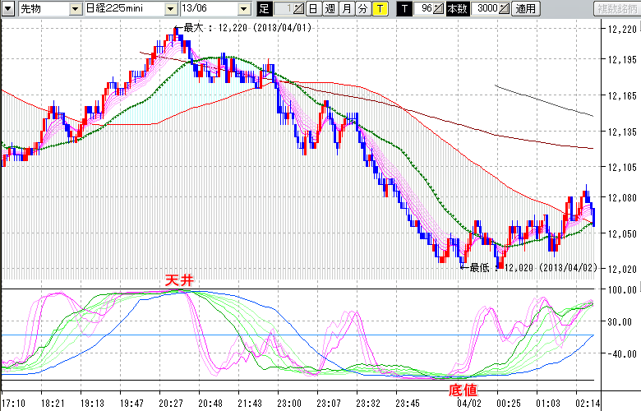Open the leftmost arrow menu button
Screen dimensions: 641x411
[7, 9]
